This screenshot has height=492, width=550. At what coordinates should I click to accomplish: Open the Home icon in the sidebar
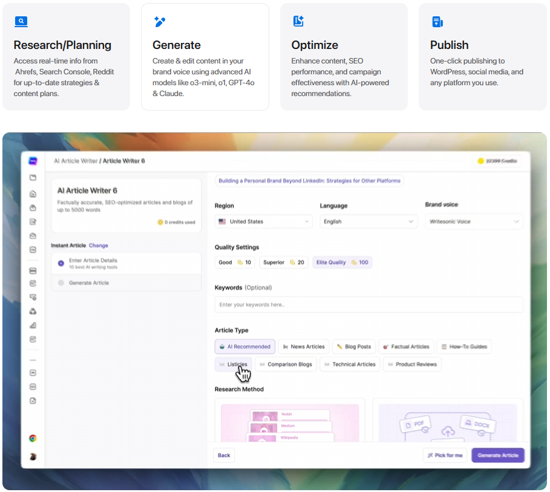click(33, 194)
